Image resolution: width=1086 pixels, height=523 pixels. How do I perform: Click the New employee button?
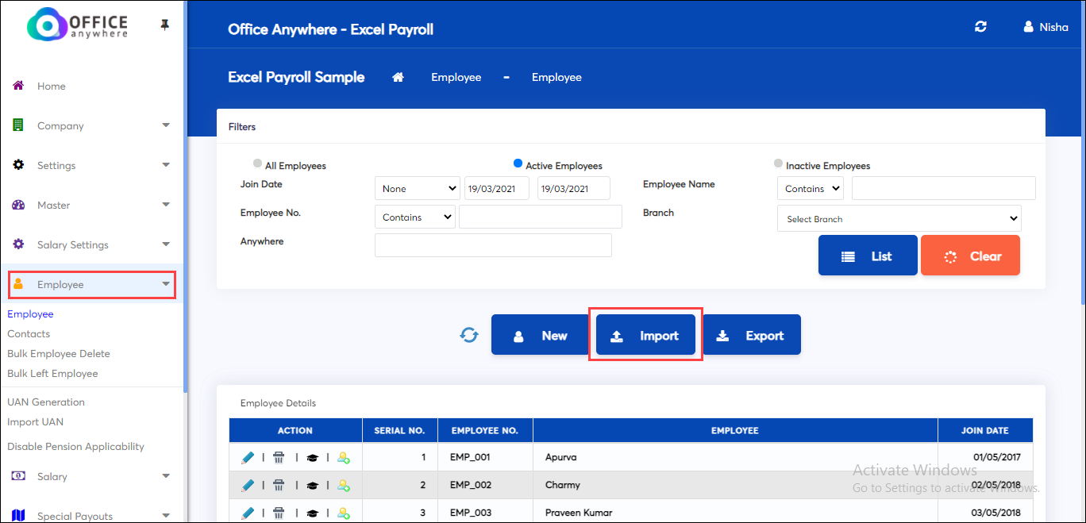click(541, 335)
